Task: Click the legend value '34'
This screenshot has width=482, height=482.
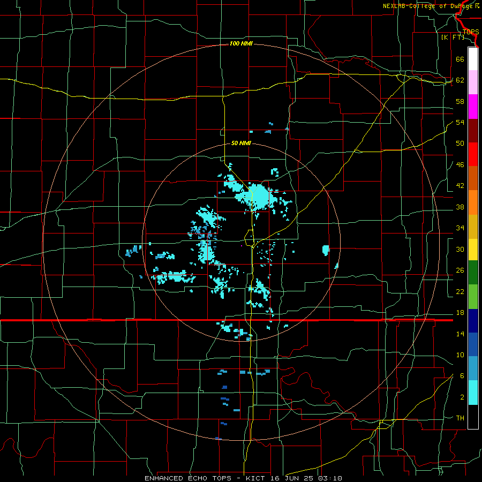Action: point(460,228)
